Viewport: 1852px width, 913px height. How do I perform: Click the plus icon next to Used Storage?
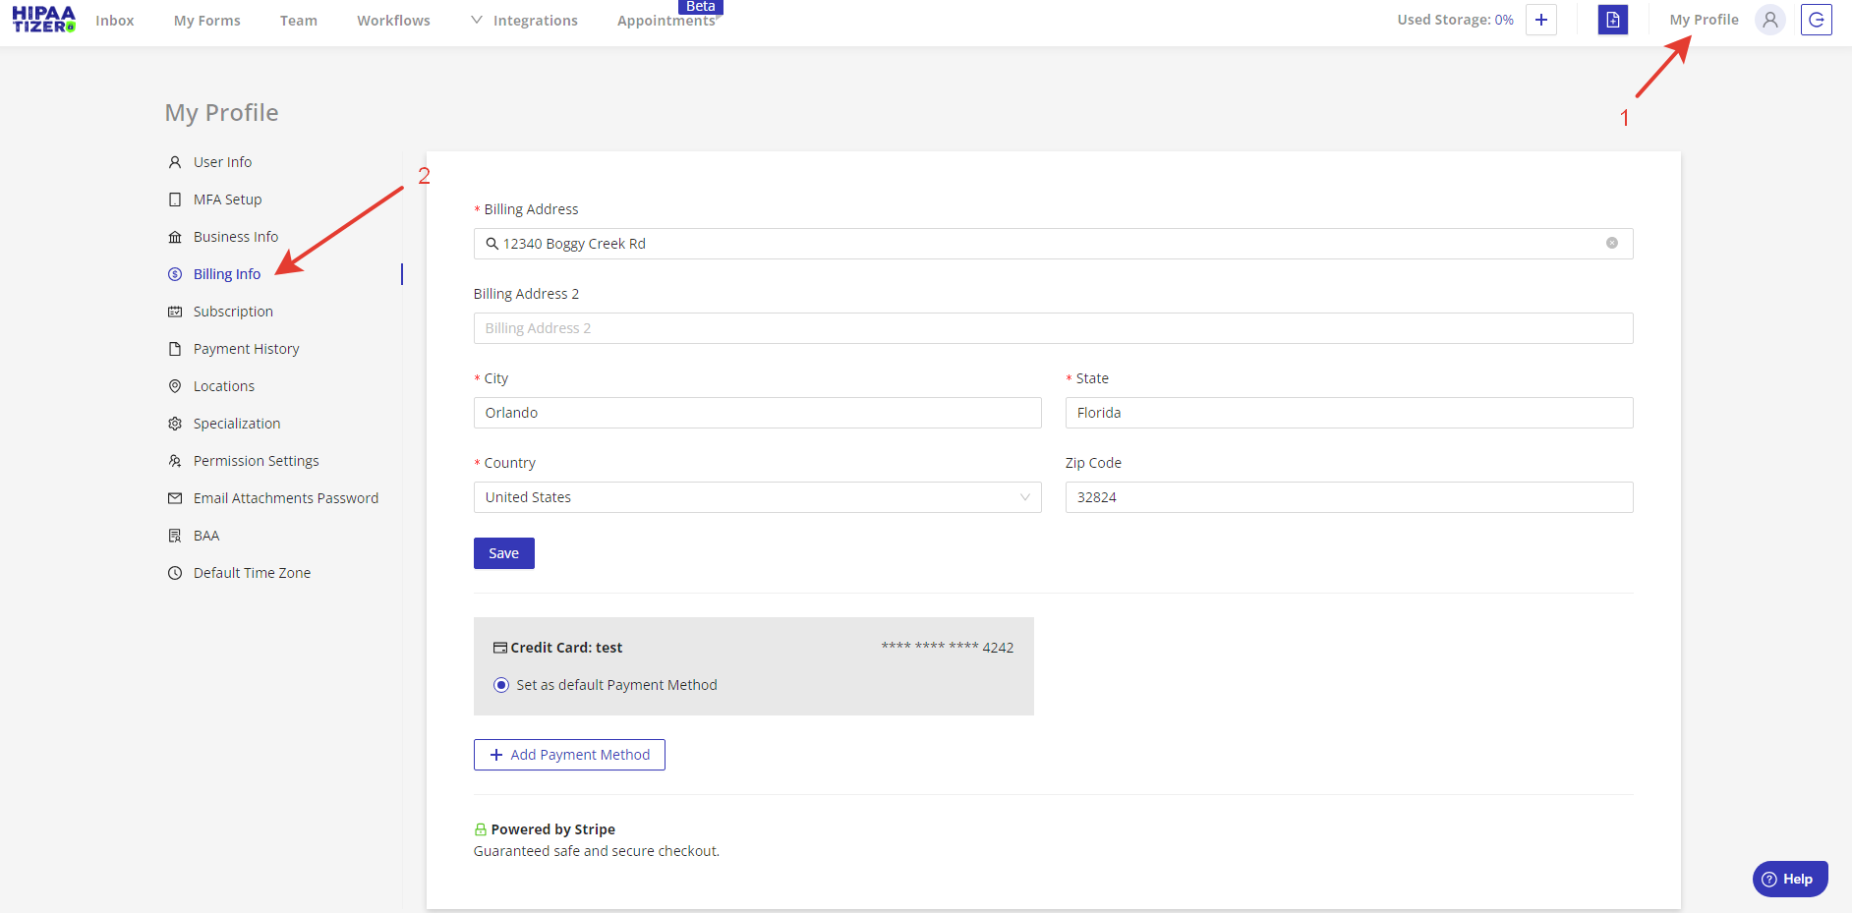tap(1541, 20)
